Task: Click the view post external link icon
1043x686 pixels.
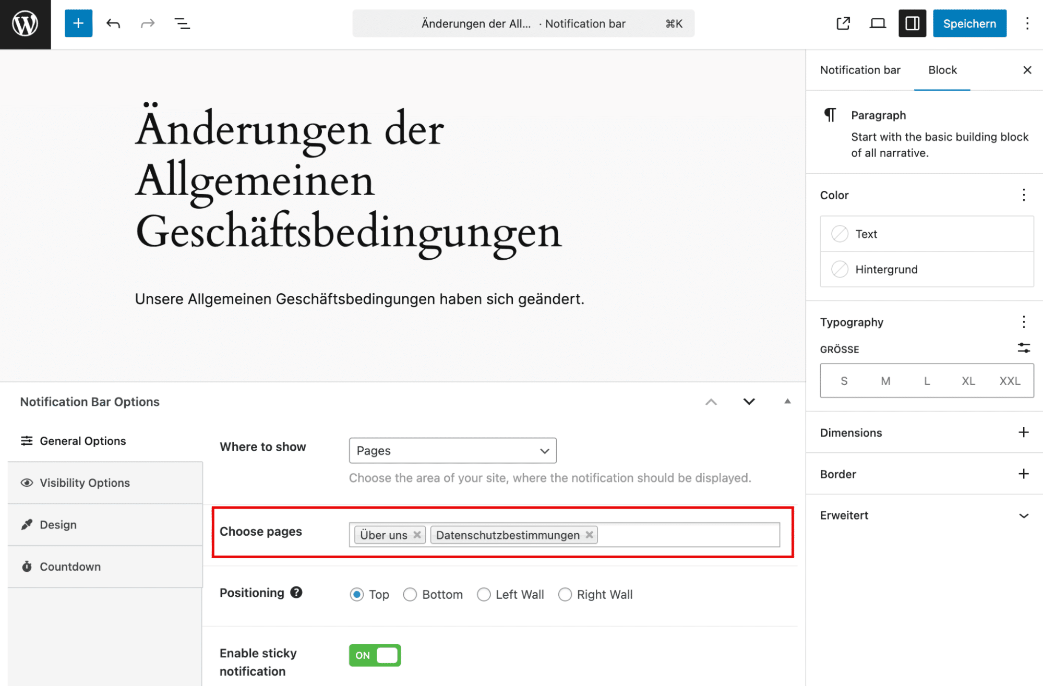Action: click(843, 23)
